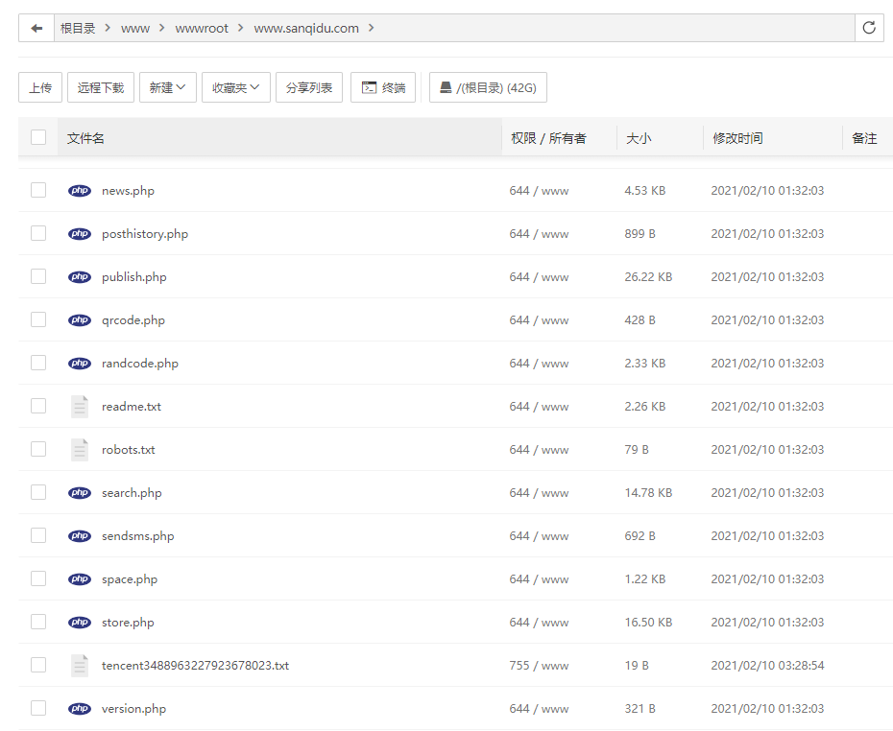Open the 分享列表 button

[x=309, y=87]
